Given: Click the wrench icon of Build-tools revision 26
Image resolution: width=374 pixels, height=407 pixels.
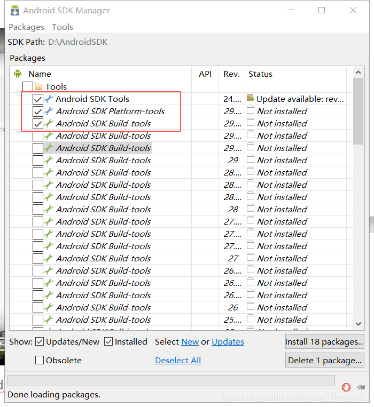Looking at the screenshot, I should [x=49, y=307].
